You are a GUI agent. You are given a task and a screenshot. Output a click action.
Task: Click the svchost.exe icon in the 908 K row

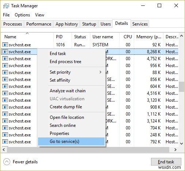(5, 107)
